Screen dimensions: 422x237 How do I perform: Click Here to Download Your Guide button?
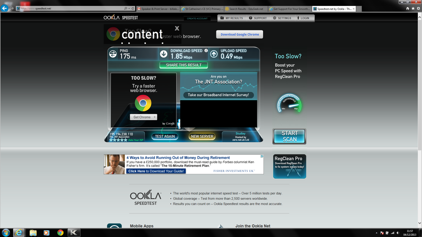click(x=156, y=171)
